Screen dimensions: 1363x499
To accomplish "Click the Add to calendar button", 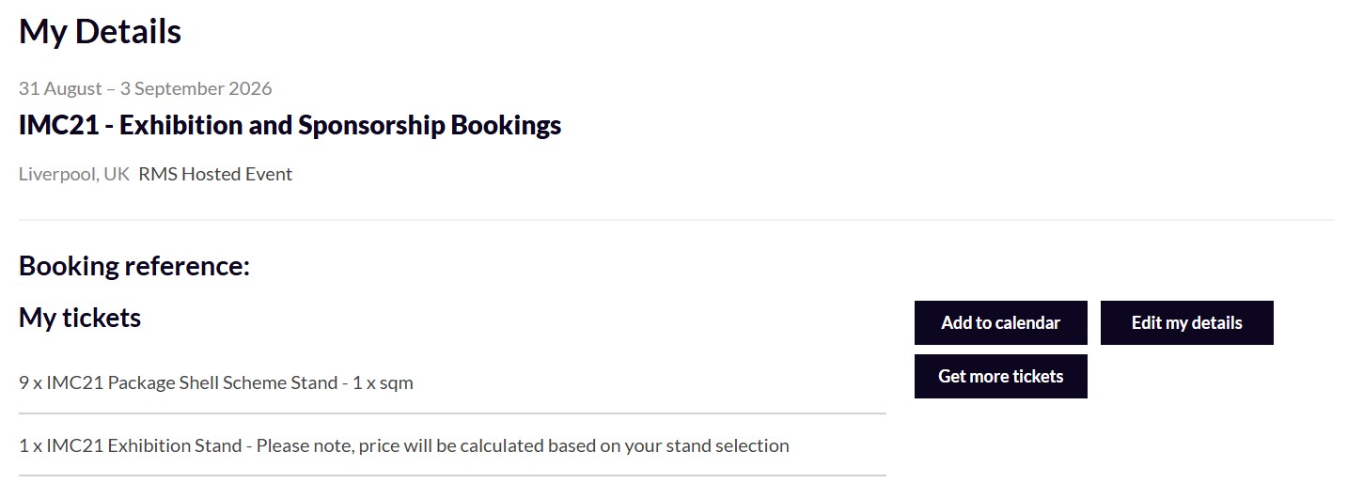I will pos(1000,322).
